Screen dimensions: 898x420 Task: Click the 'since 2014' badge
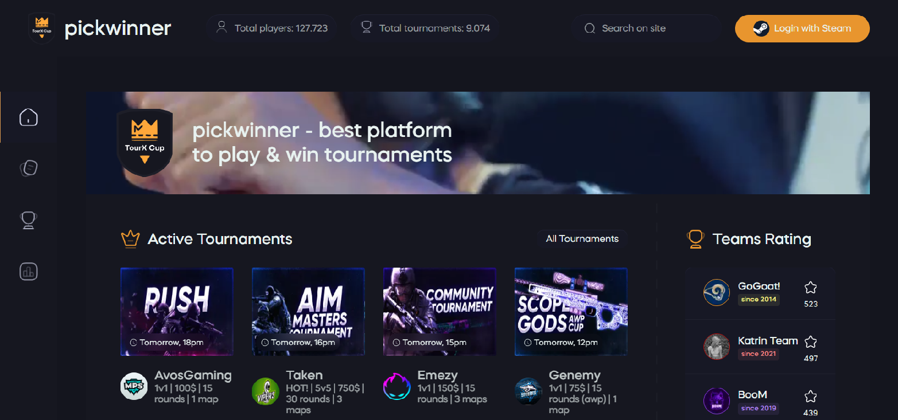click(x=759, y=299)
